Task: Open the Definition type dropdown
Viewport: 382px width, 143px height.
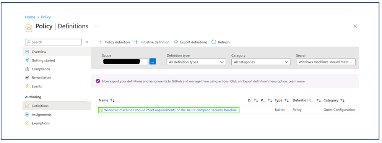Action: point(197,62)
